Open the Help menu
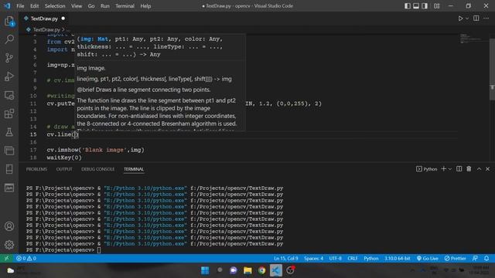 (x=145, y=6)
